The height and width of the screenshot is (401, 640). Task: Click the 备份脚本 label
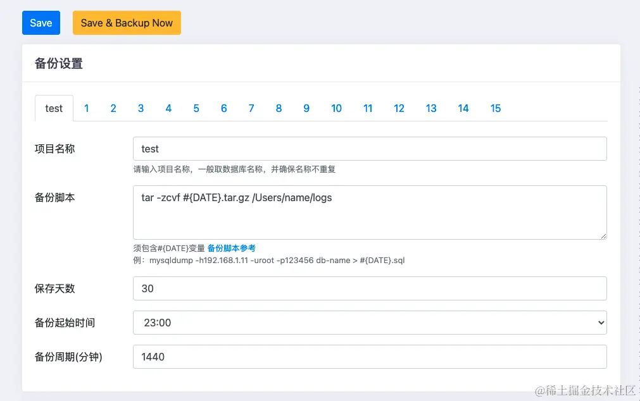click(x=54, y=198)
